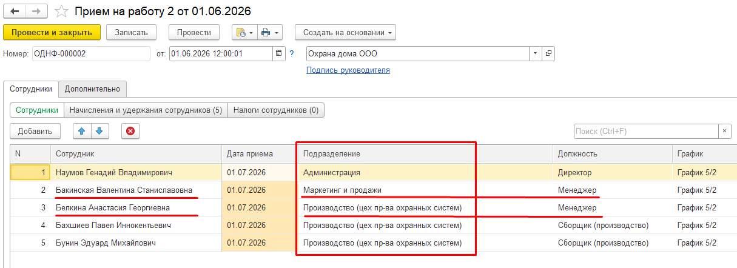Click Белкина's hire date 01.07.2026
737x268 pixels.
click(259, 208)
